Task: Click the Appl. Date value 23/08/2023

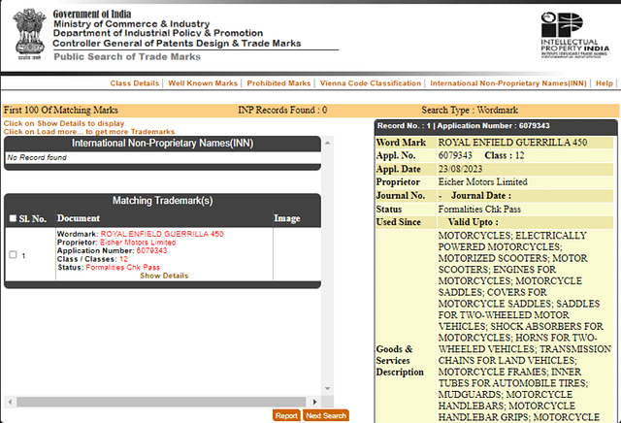Action: pos(460,169)
